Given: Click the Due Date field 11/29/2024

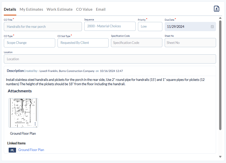Looking at the screenshot, I should [x=190, y=27].
